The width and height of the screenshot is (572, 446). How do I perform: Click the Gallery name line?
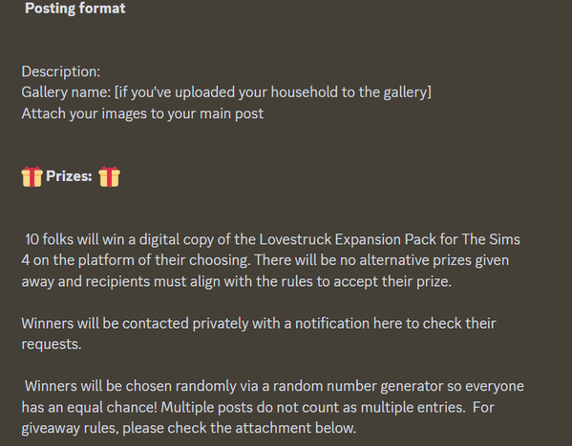(x=226, y=92)
